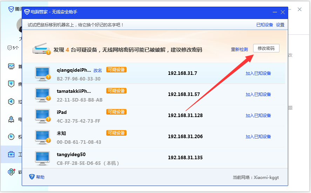Open the toolbox icon in sidebar
The height and width of the screenshot is (193, 311).
11,154
